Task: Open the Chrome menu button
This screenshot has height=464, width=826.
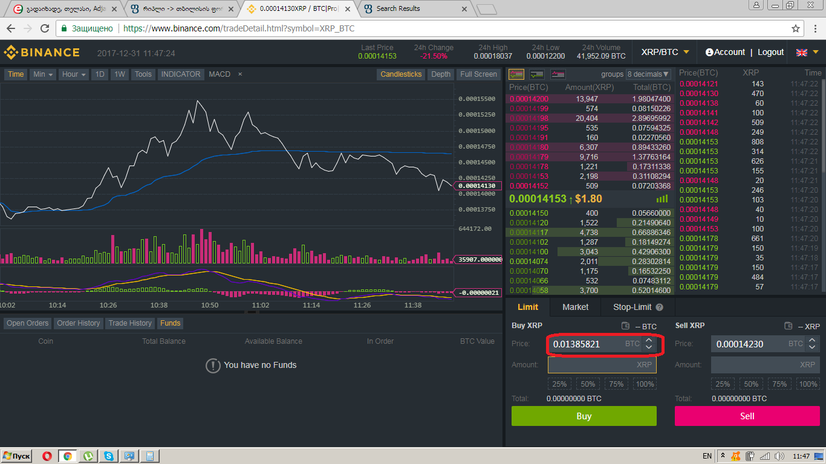Action: coord(814,28)
